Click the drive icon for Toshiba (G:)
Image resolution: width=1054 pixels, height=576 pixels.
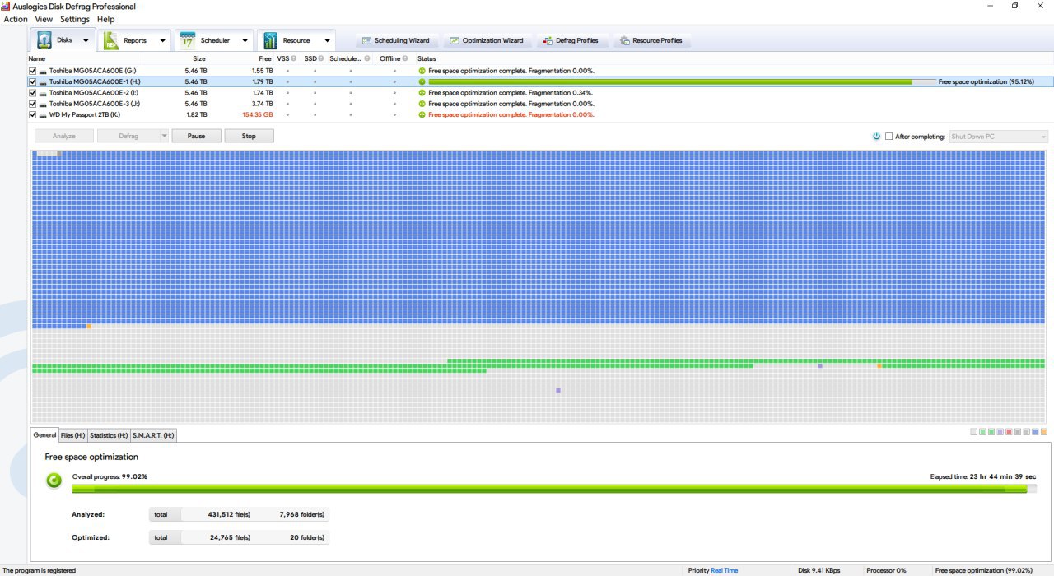point(43,72)
